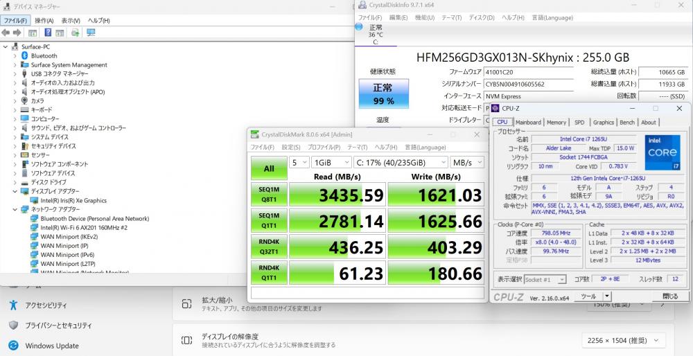
Task: Click the scan hardware monitor icon in toolbar
Action: coord(91,33)
